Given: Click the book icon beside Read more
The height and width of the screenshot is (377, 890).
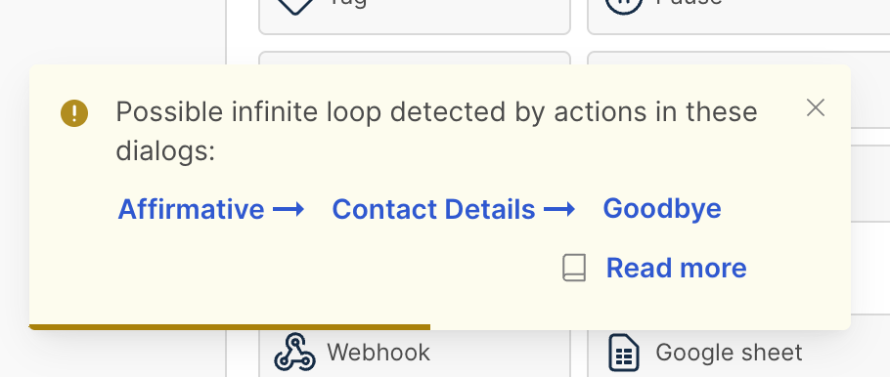Looking at the screenshot, I should pyautogui.click(x=574, y=268).
